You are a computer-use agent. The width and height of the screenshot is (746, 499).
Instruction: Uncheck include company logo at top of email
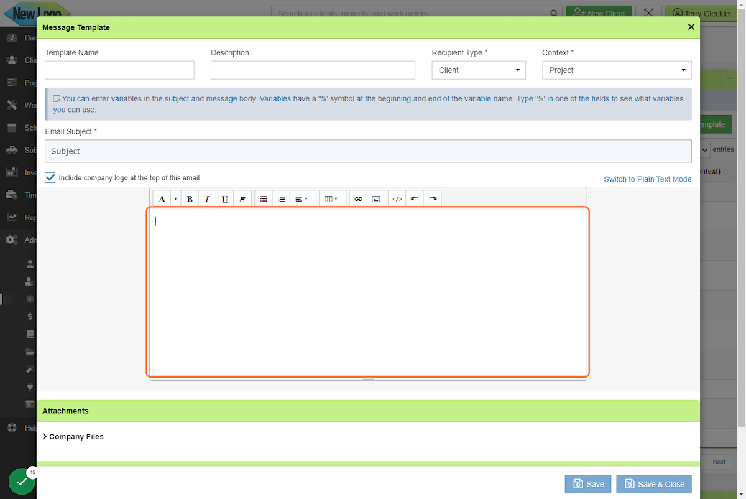coord(50,177)
